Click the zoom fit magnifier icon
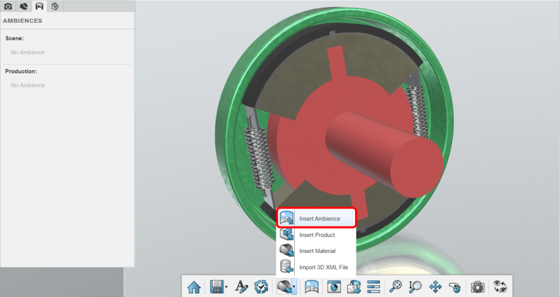 395,287
